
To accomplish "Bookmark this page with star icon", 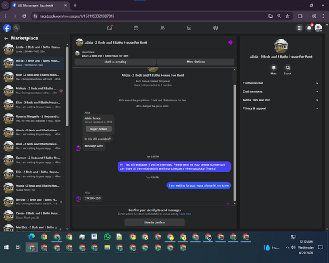I will [288, 16].
